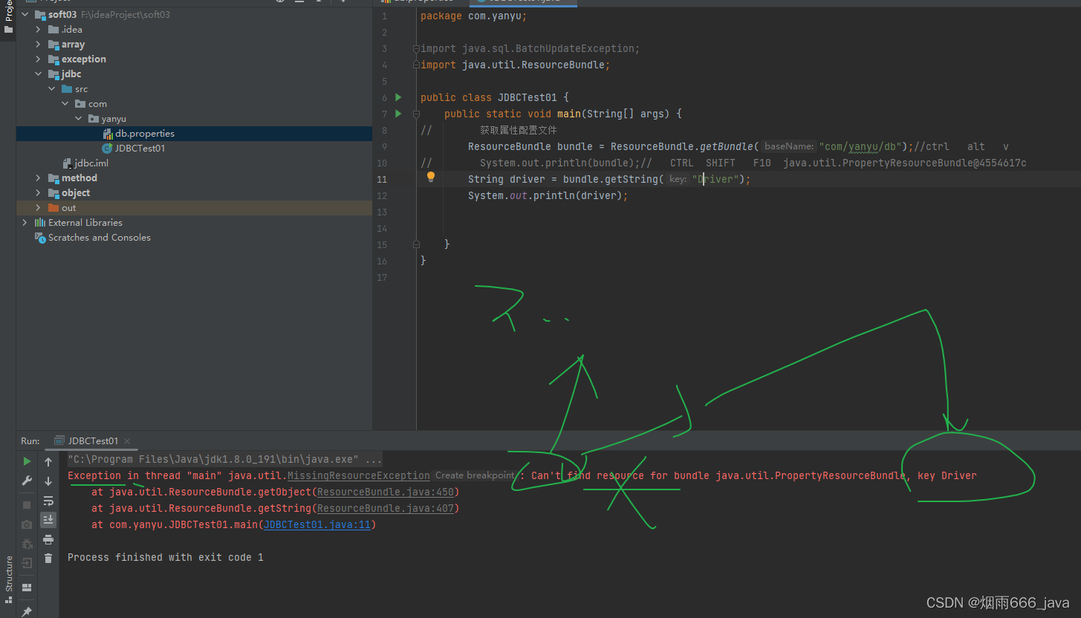Open ResourceBundle.java:407 stack trace link

pos(385,508)
